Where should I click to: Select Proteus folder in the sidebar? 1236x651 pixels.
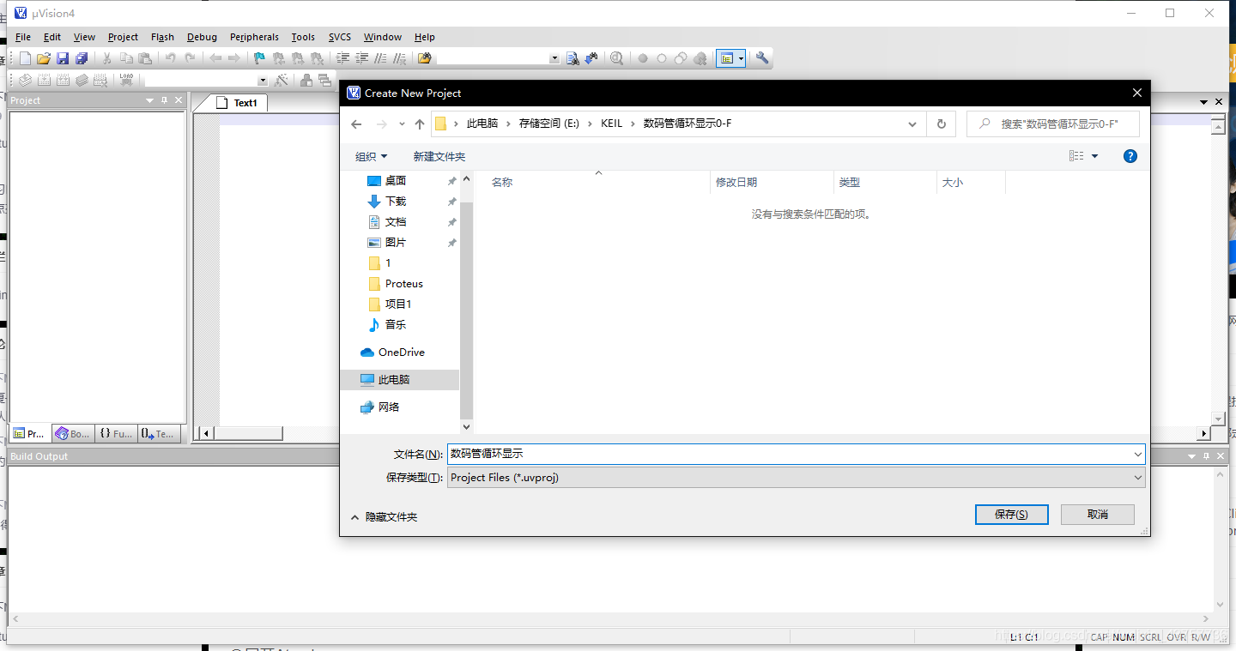(x=403, y=283)
